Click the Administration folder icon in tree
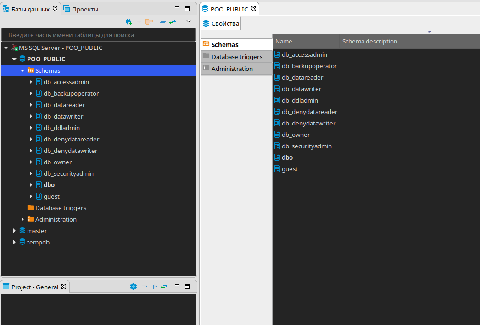Image resolution: width=480 pixels, height=325 pixels. tap(31, 219)
